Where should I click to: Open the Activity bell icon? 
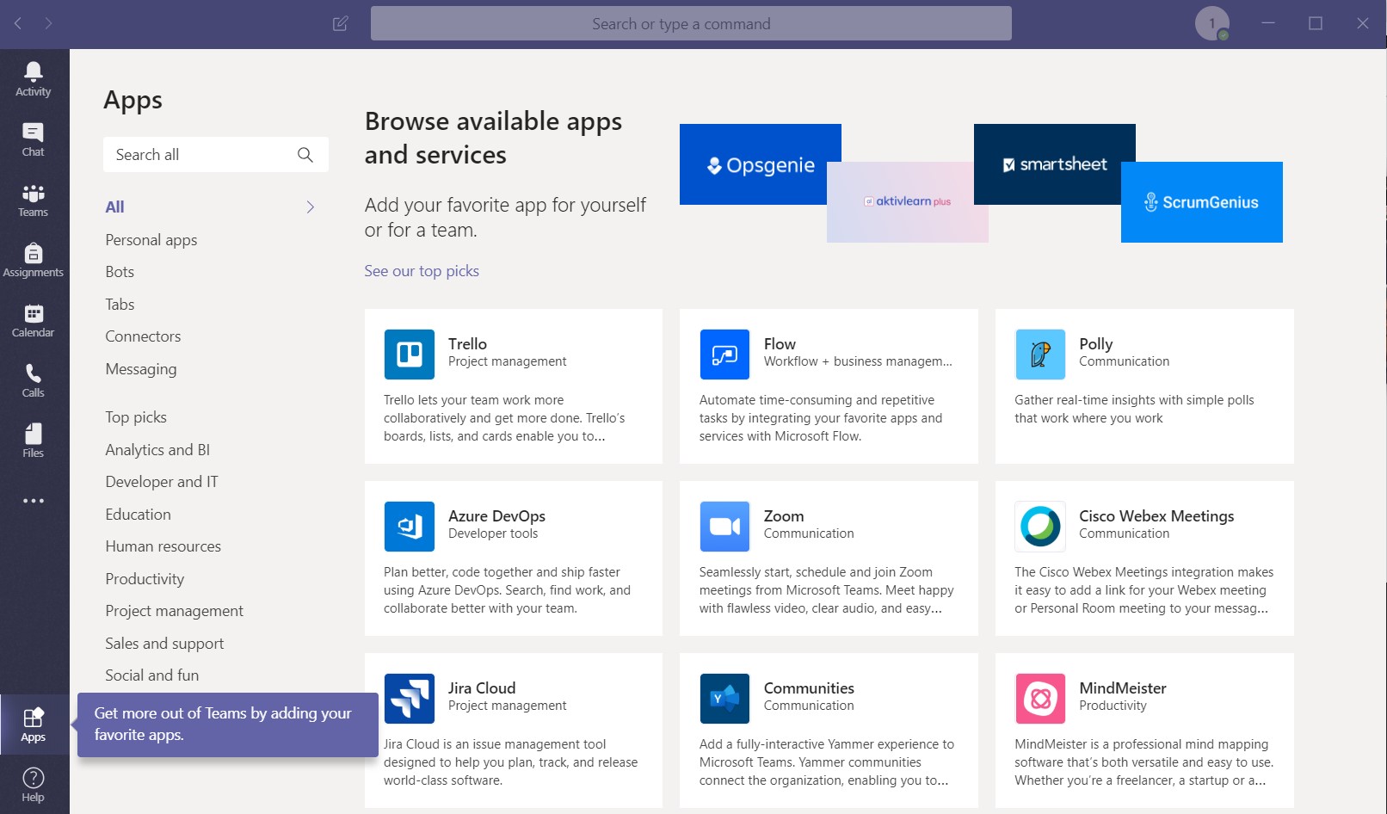[x=34, y=78]
